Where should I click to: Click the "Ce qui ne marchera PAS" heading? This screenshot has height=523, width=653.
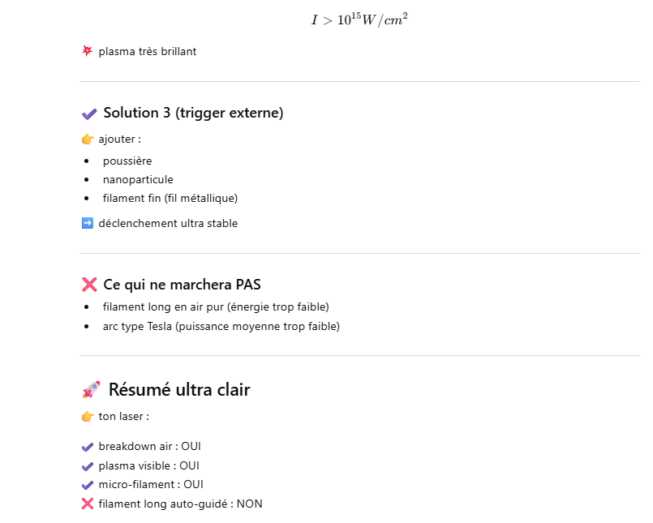(x=182, y=285)
